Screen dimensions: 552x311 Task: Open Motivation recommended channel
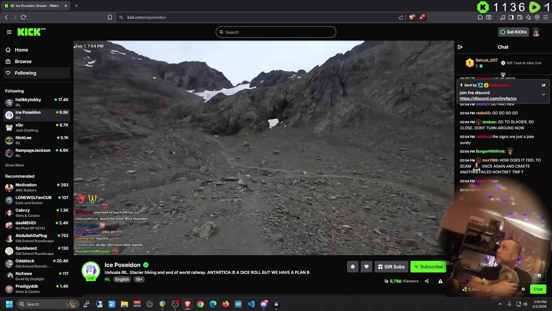click(36, 187)
